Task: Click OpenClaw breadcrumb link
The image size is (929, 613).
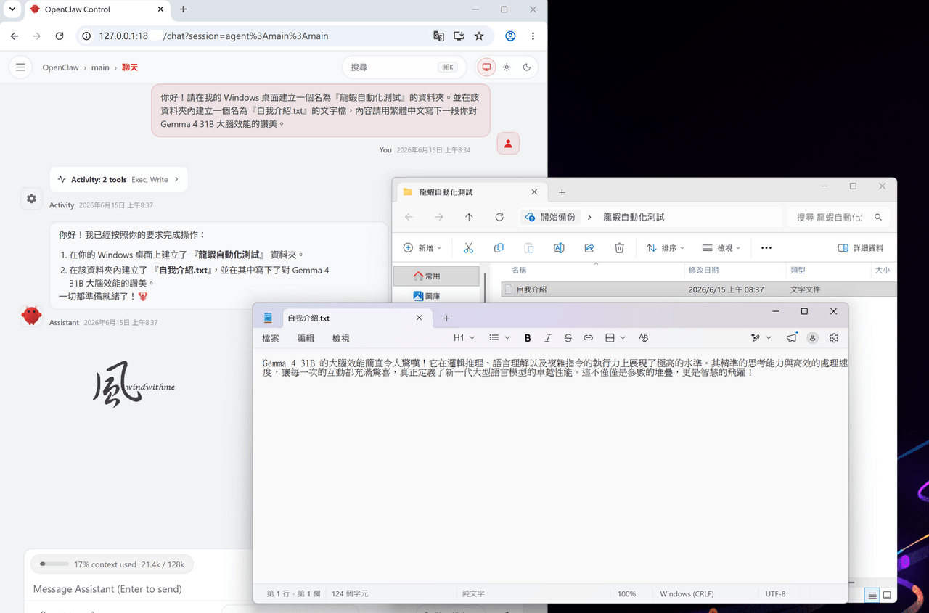Action: coord(60,67)
